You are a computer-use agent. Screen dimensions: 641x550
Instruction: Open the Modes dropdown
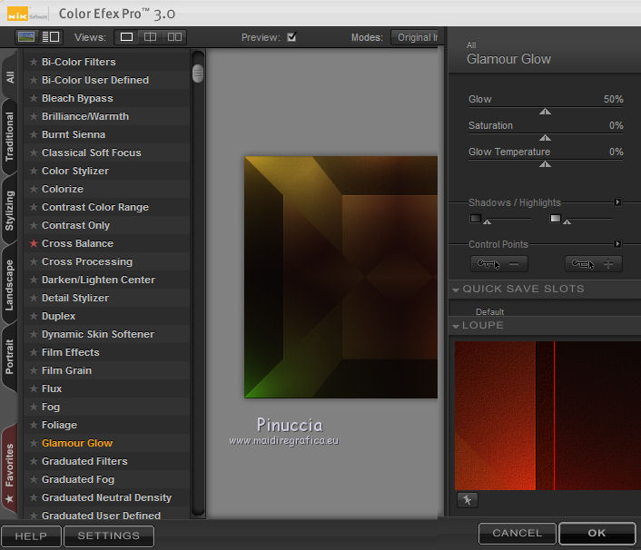(414, 37)
